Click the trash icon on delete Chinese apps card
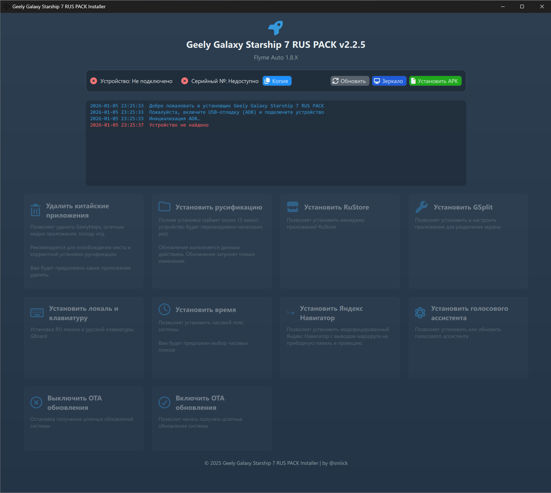This screenshot has height=493, width=551. tap(35, 210)
